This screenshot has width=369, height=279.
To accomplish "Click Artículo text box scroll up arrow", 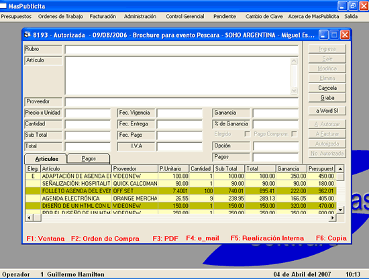I will 294,62.
